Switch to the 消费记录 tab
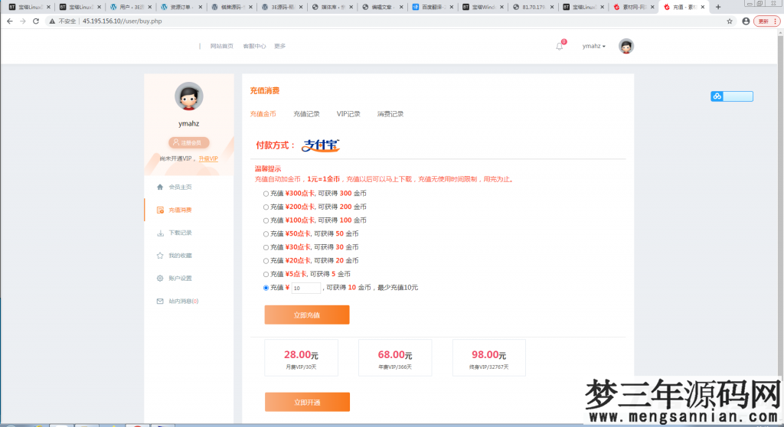Screen dimensions: 784x427 click(x=390, y=114)
